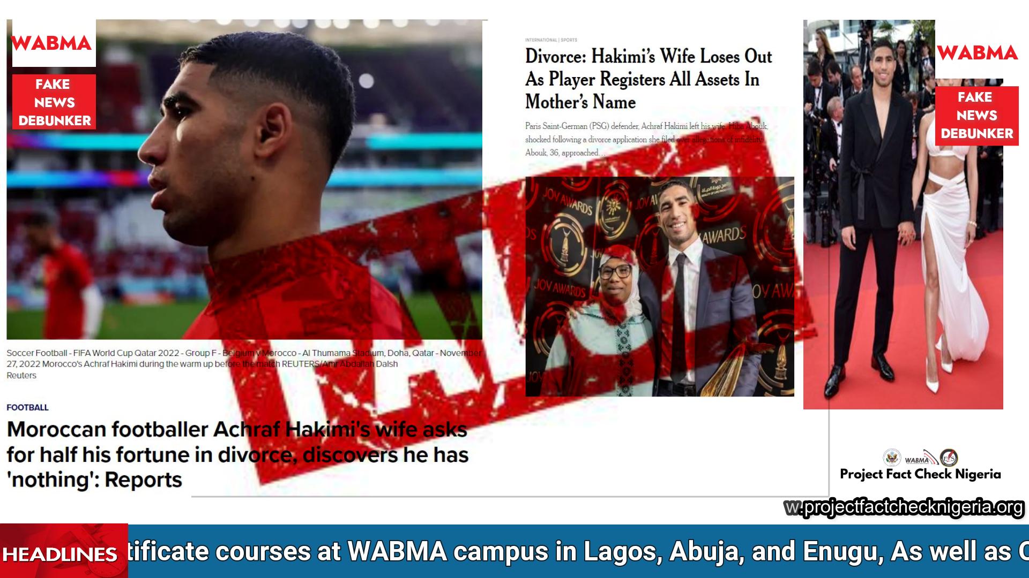Open the 'Moroccan footballer Achraf Hakimi's wife' headline
This screenshot has width=1029, height=578.
pyautogui.click(x=237, y=454)
